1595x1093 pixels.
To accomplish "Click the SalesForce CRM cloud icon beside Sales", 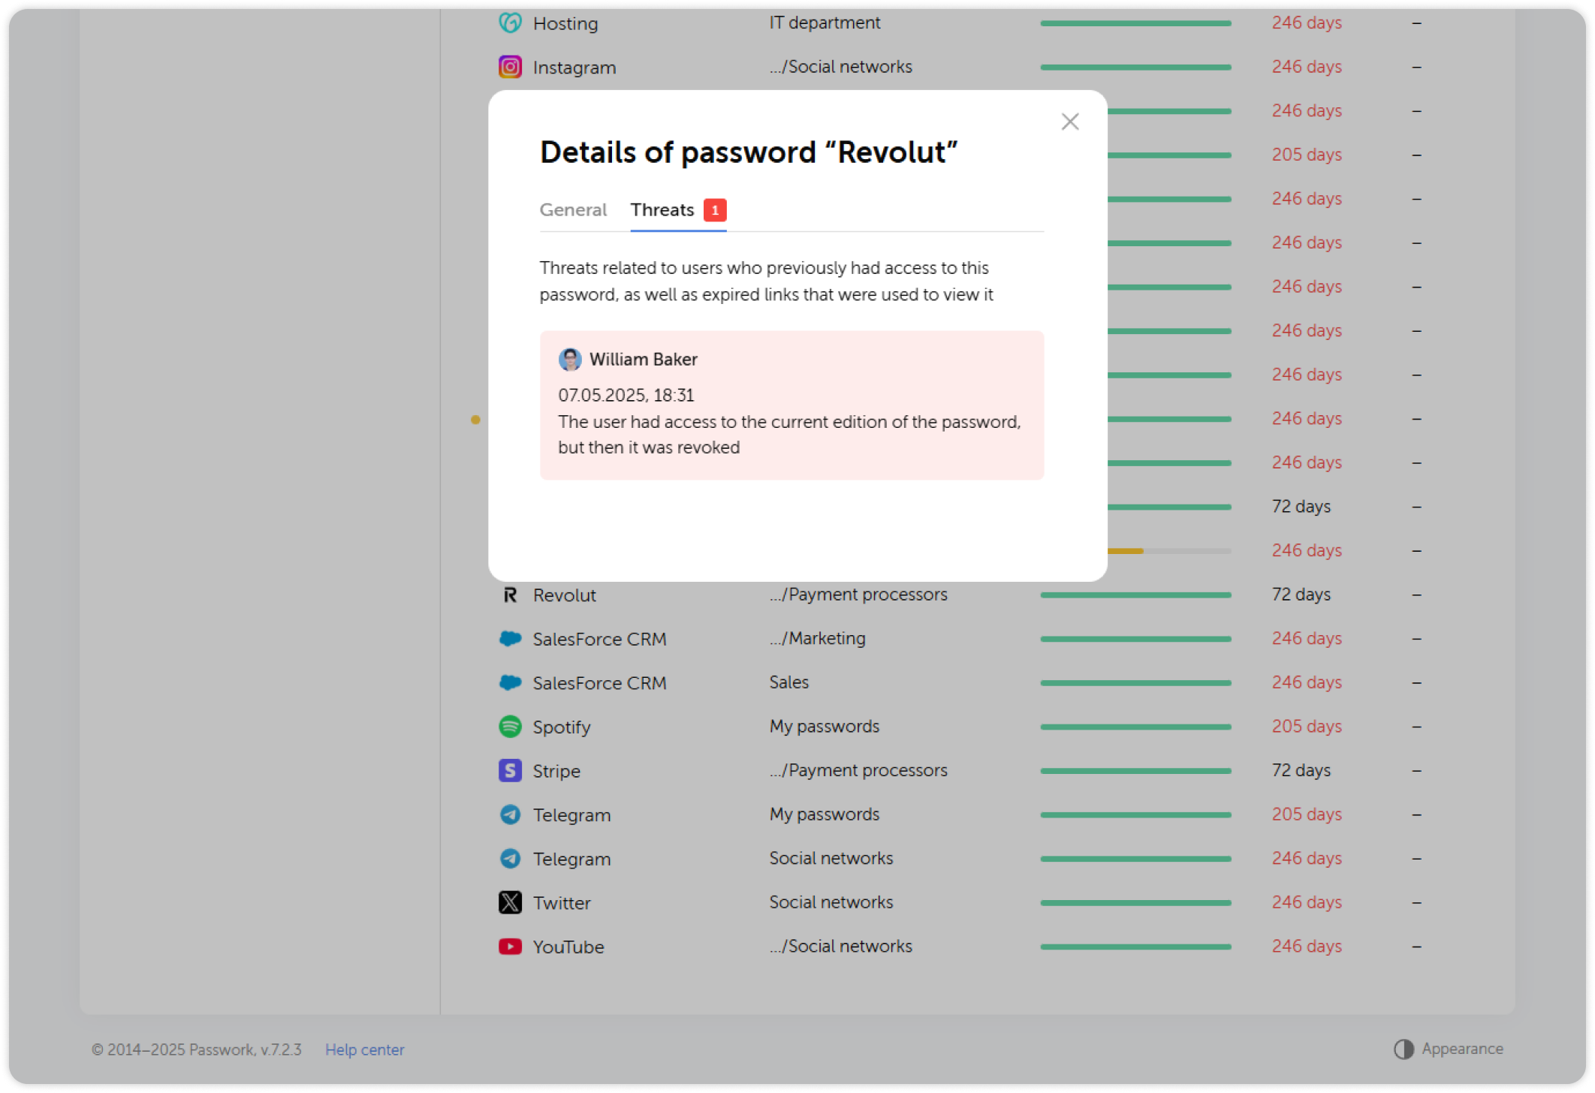I will click(510, 682).
